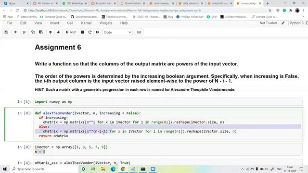Open the Zoom app in the taskbar

pos(153,169)
